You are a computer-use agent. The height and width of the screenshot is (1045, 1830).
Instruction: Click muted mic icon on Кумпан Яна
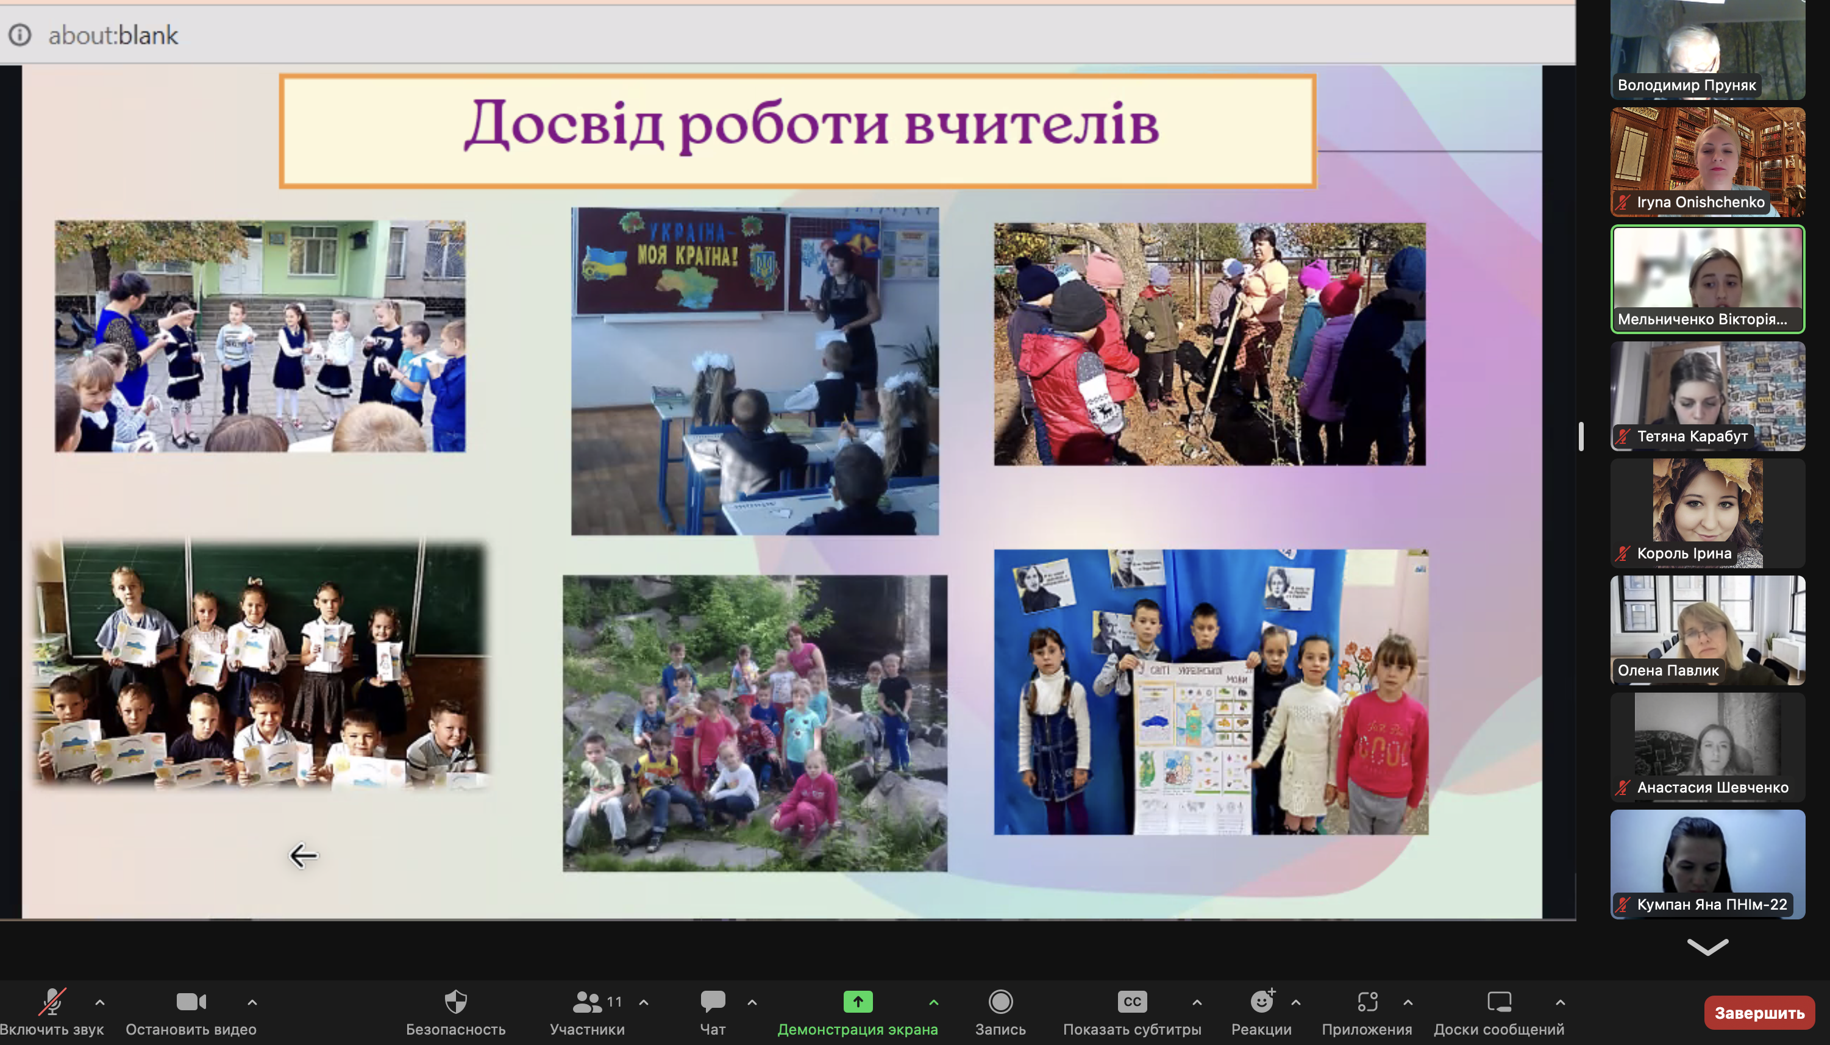(1623, 904)
